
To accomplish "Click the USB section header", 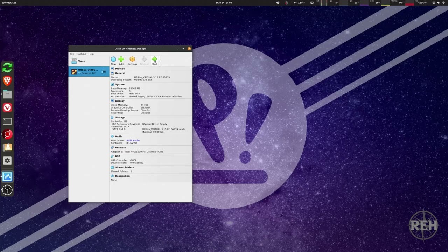I will tap(118, 156).
